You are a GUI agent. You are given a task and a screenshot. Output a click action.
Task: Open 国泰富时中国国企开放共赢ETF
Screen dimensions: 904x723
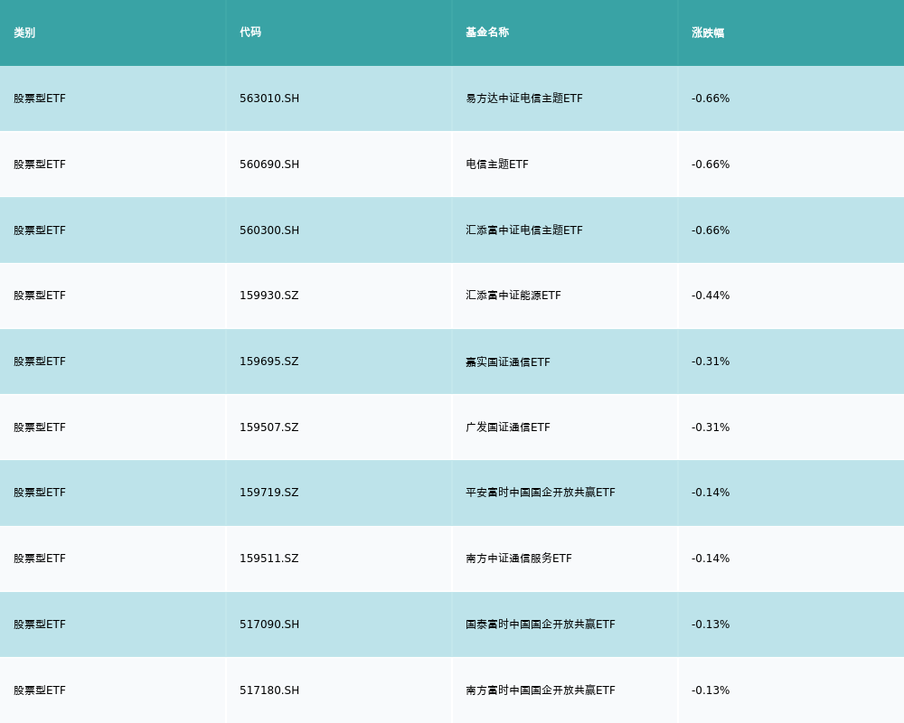click(x=541, y=624)
